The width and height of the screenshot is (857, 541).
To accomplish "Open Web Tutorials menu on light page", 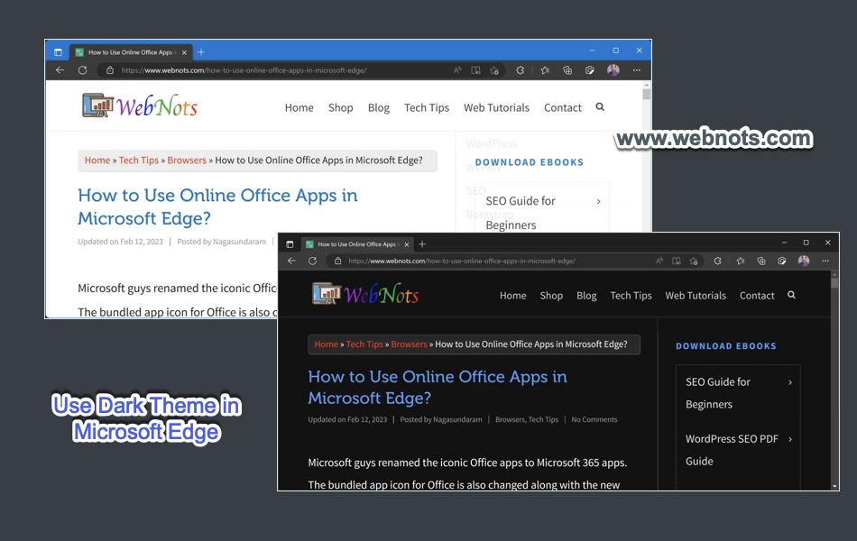I will (x=496, y=107).
